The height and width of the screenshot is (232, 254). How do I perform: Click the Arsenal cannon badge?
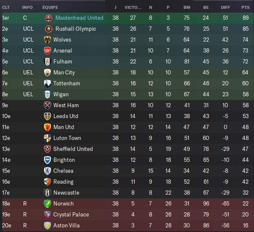[47, 51]
